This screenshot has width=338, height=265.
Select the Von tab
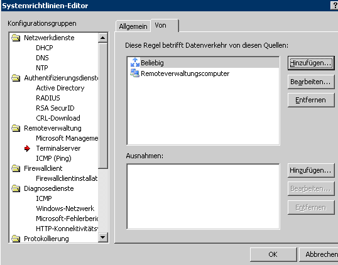165,25
